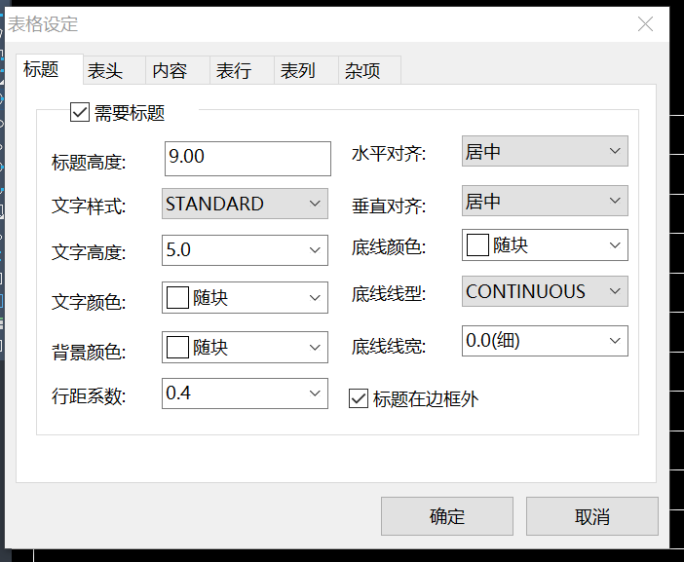Toggle the 需要标题 checkbox
684x562 pixels.
pyautogui.click(x=80, y=112)
